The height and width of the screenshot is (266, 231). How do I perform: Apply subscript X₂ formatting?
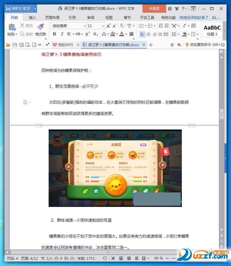pyautogui.click(x=96, y=34)
